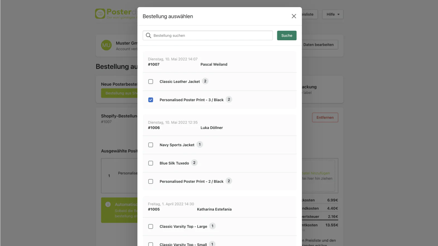Viewport: 438px width, 246px height.
Task: Click Daten bearbeiten button in the background page
Action: (x=320, y=45)
